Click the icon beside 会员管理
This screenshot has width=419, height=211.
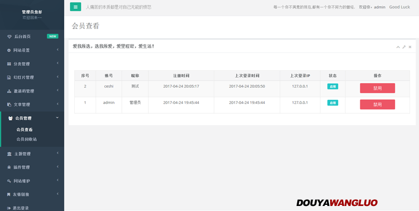point(10,118)
